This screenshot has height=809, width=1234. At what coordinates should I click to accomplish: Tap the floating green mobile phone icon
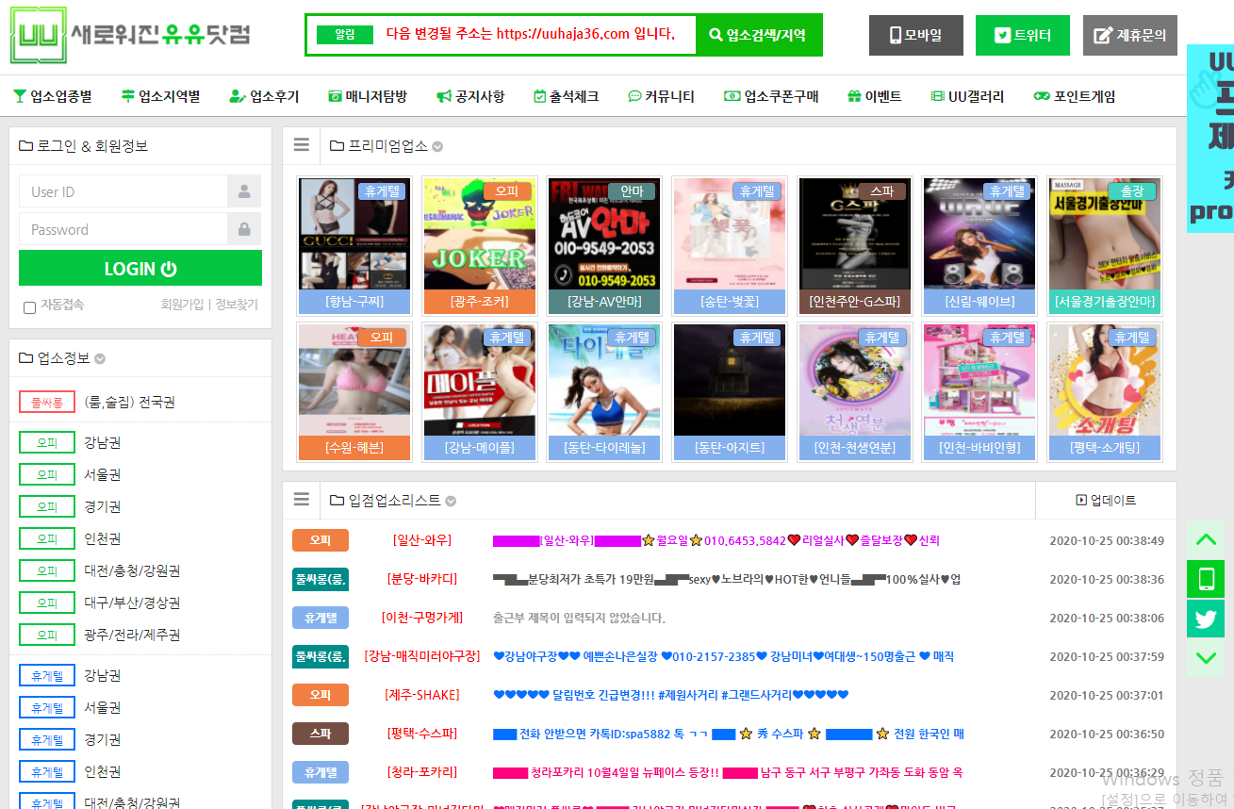point(1206,579)
